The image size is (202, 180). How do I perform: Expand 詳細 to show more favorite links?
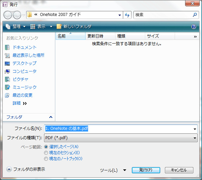point(20,103)
